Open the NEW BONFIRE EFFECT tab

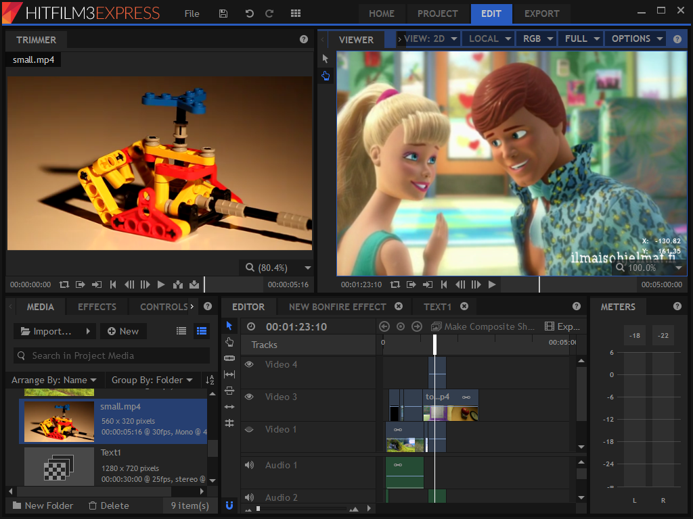338,307
